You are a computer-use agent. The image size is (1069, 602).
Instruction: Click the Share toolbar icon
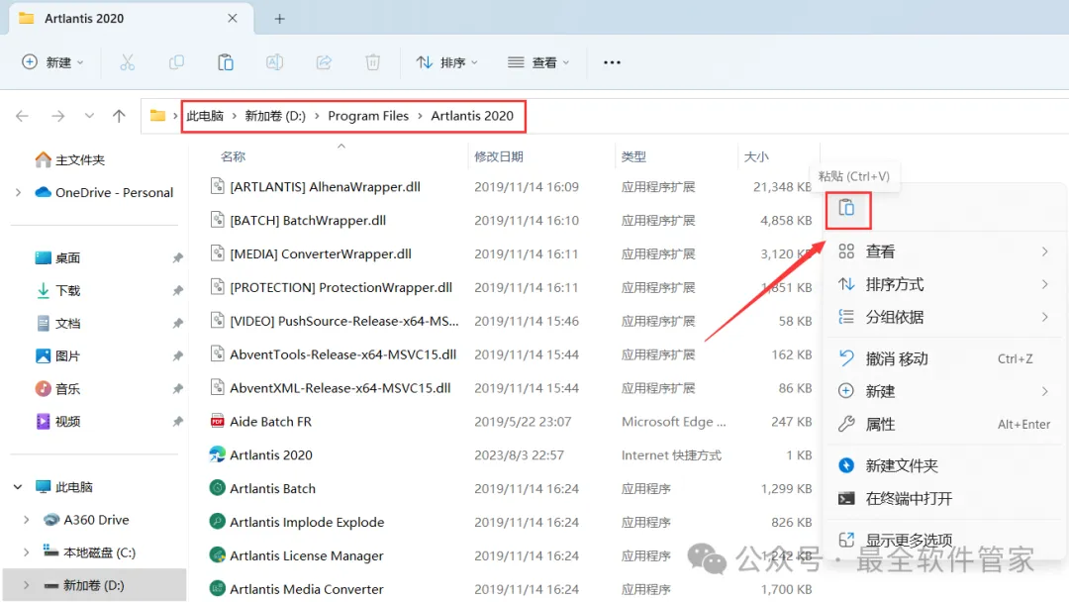click(x=324, y=62)
